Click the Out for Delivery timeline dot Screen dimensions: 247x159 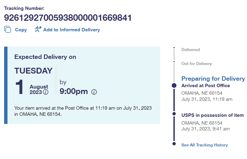pyautogui.click(x=174, y=62)
